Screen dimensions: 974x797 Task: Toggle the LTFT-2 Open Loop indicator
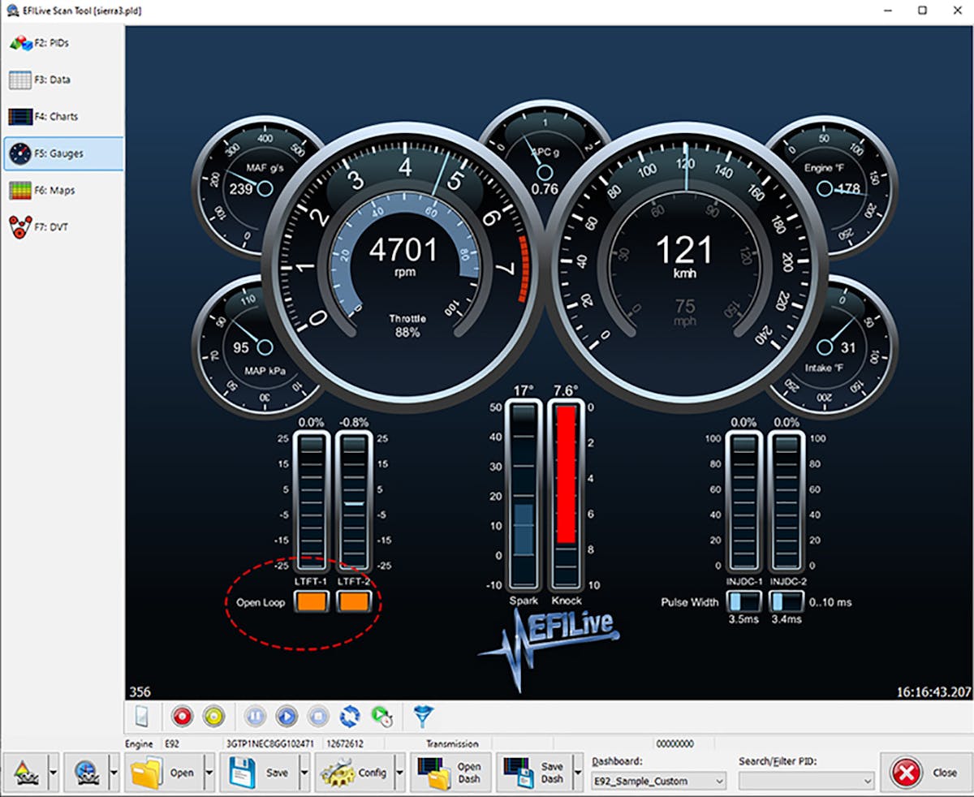point(354,602)
